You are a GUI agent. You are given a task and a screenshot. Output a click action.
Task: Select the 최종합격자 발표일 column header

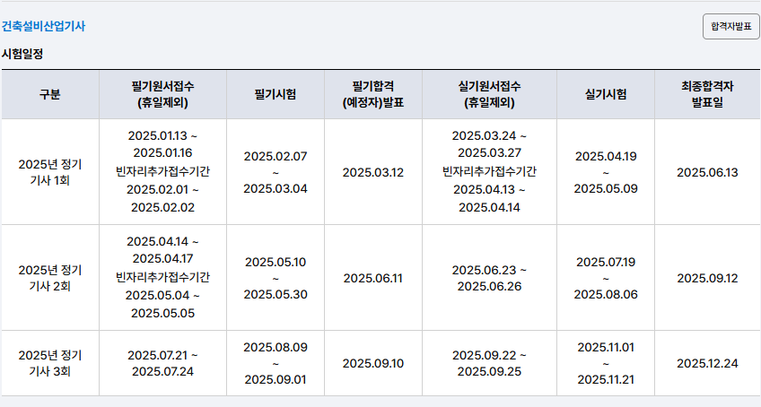click(x=707, y=94)
